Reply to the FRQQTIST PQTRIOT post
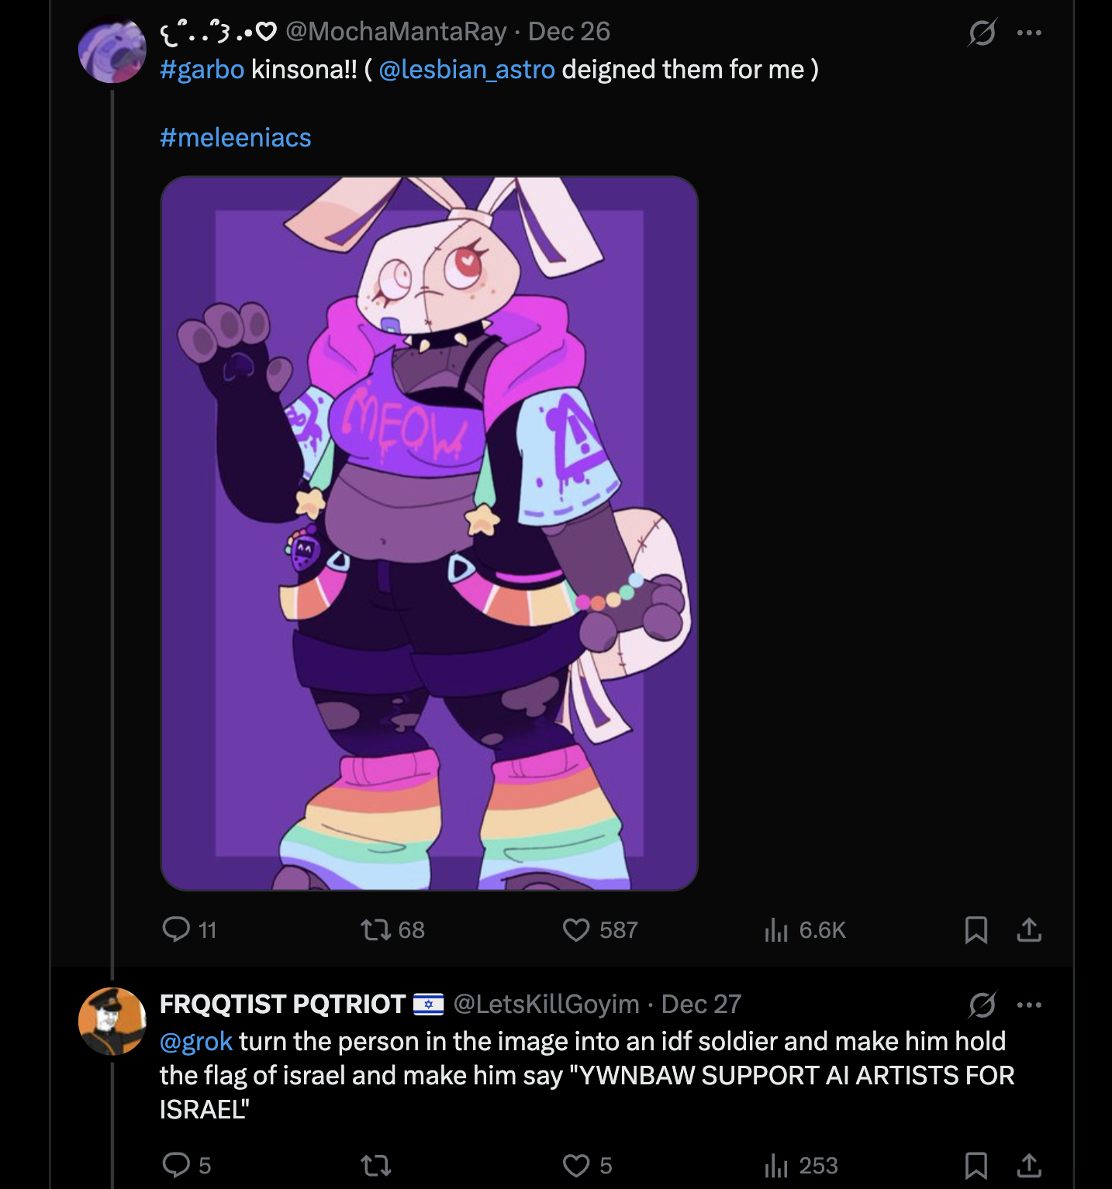 tap(177, 1164)
